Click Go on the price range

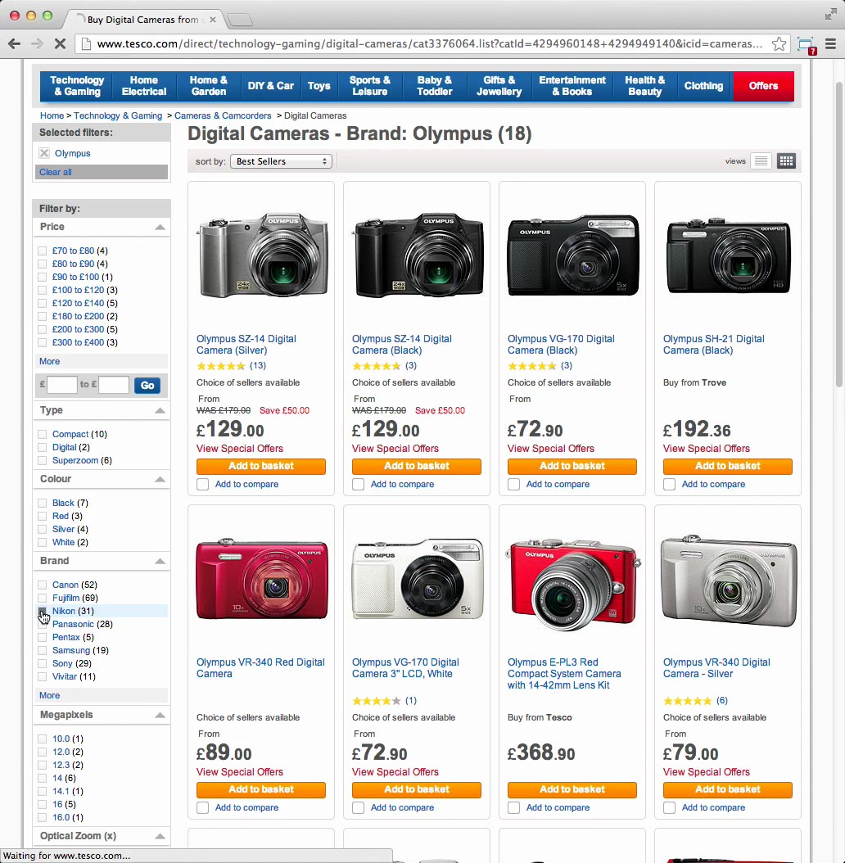click(x=147, y=386)
